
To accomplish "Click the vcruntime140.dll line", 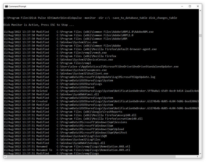I will [73, 119].
